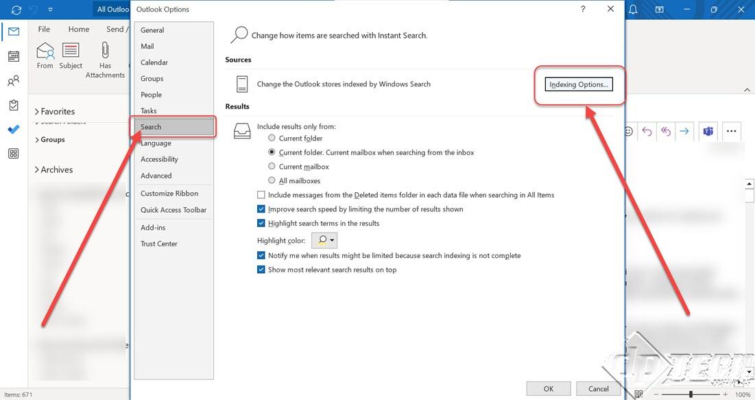Open the Quick Access Toolbar customize dropdown
The image size is (755, 400).
[51, 10]
